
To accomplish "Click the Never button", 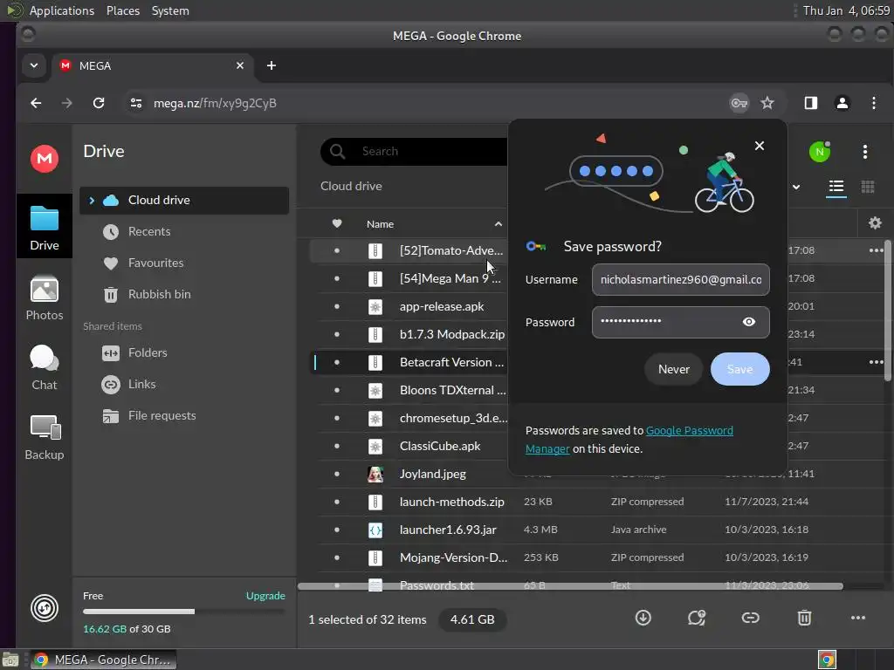I will pyautogui.click(x=673, y=369).
